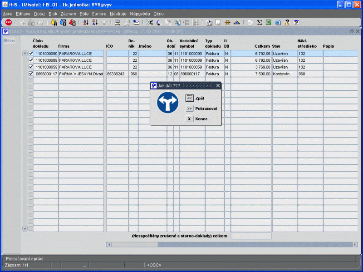The height and width of the screenshot is (272, 363).
Task: Click the Pokračovat continue button
Action: click(x=189, y=109)
